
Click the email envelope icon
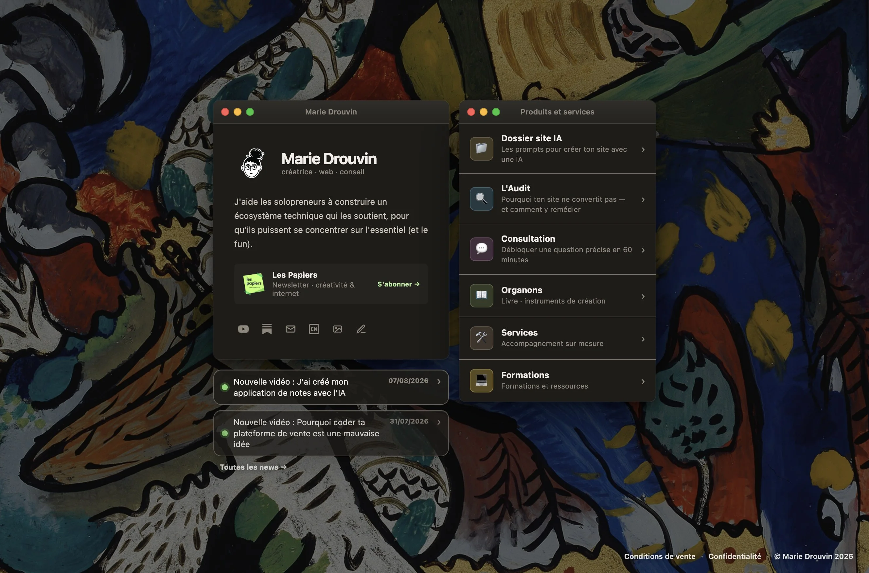[290, 329]
